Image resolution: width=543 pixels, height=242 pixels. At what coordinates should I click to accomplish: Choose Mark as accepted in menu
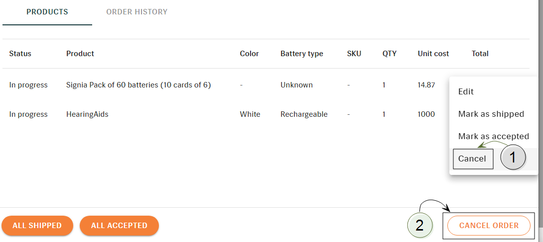[x=494, y=136]
